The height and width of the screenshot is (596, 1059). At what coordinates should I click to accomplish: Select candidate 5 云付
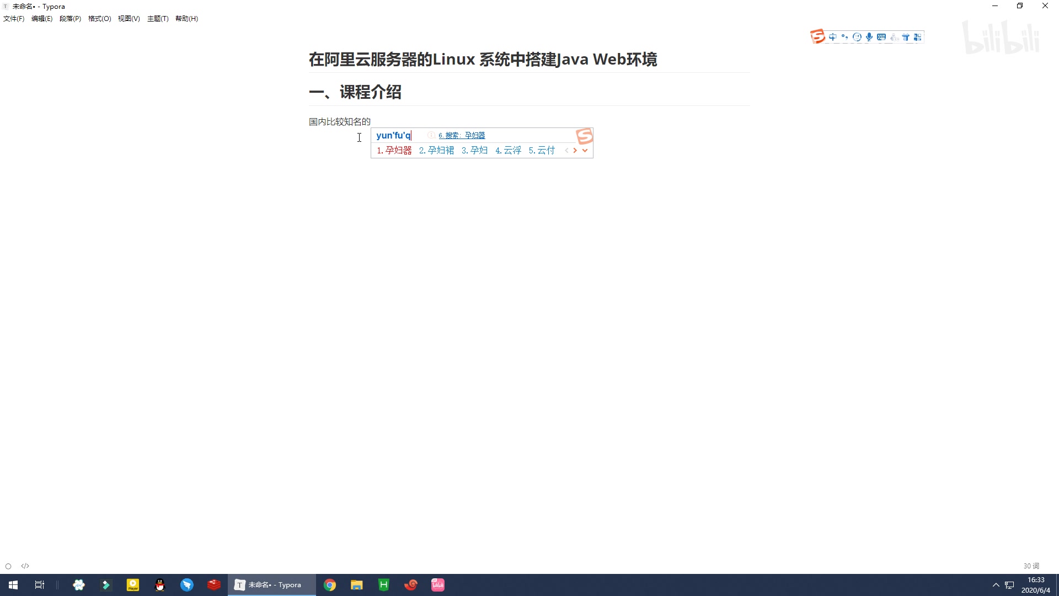(542, 150)
